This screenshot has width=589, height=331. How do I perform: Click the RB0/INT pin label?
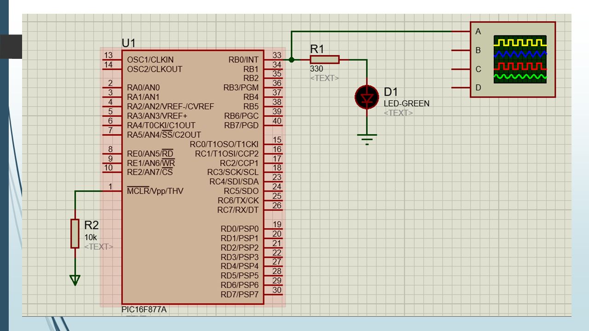(x=243, y=60)
